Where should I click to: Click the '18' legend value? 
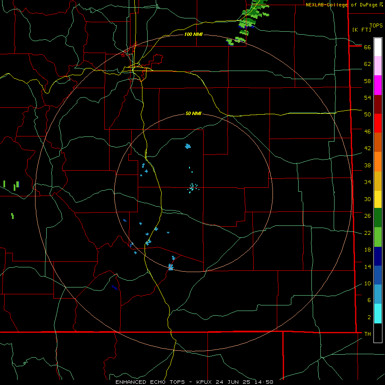point(367,250)
